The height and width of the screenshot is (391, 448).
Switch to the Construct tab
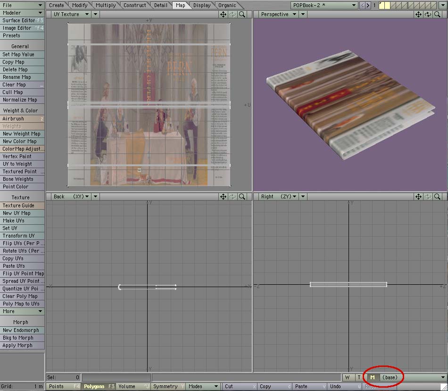[134, 5]
